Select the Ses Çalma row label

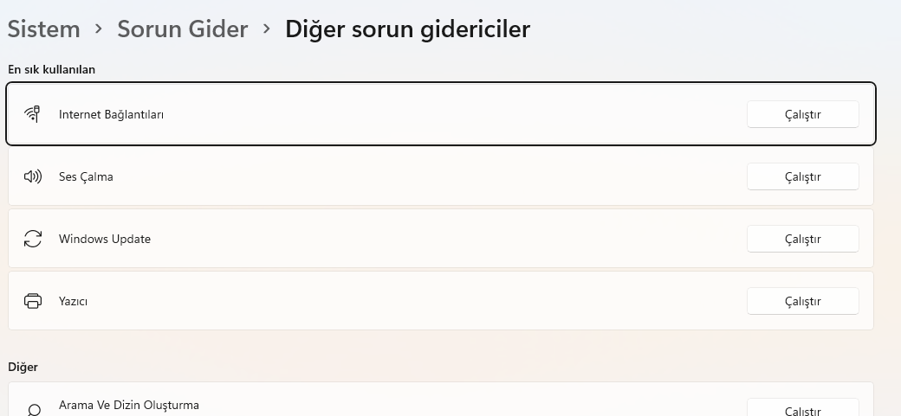pyautogui.click(x=86, y=176)
